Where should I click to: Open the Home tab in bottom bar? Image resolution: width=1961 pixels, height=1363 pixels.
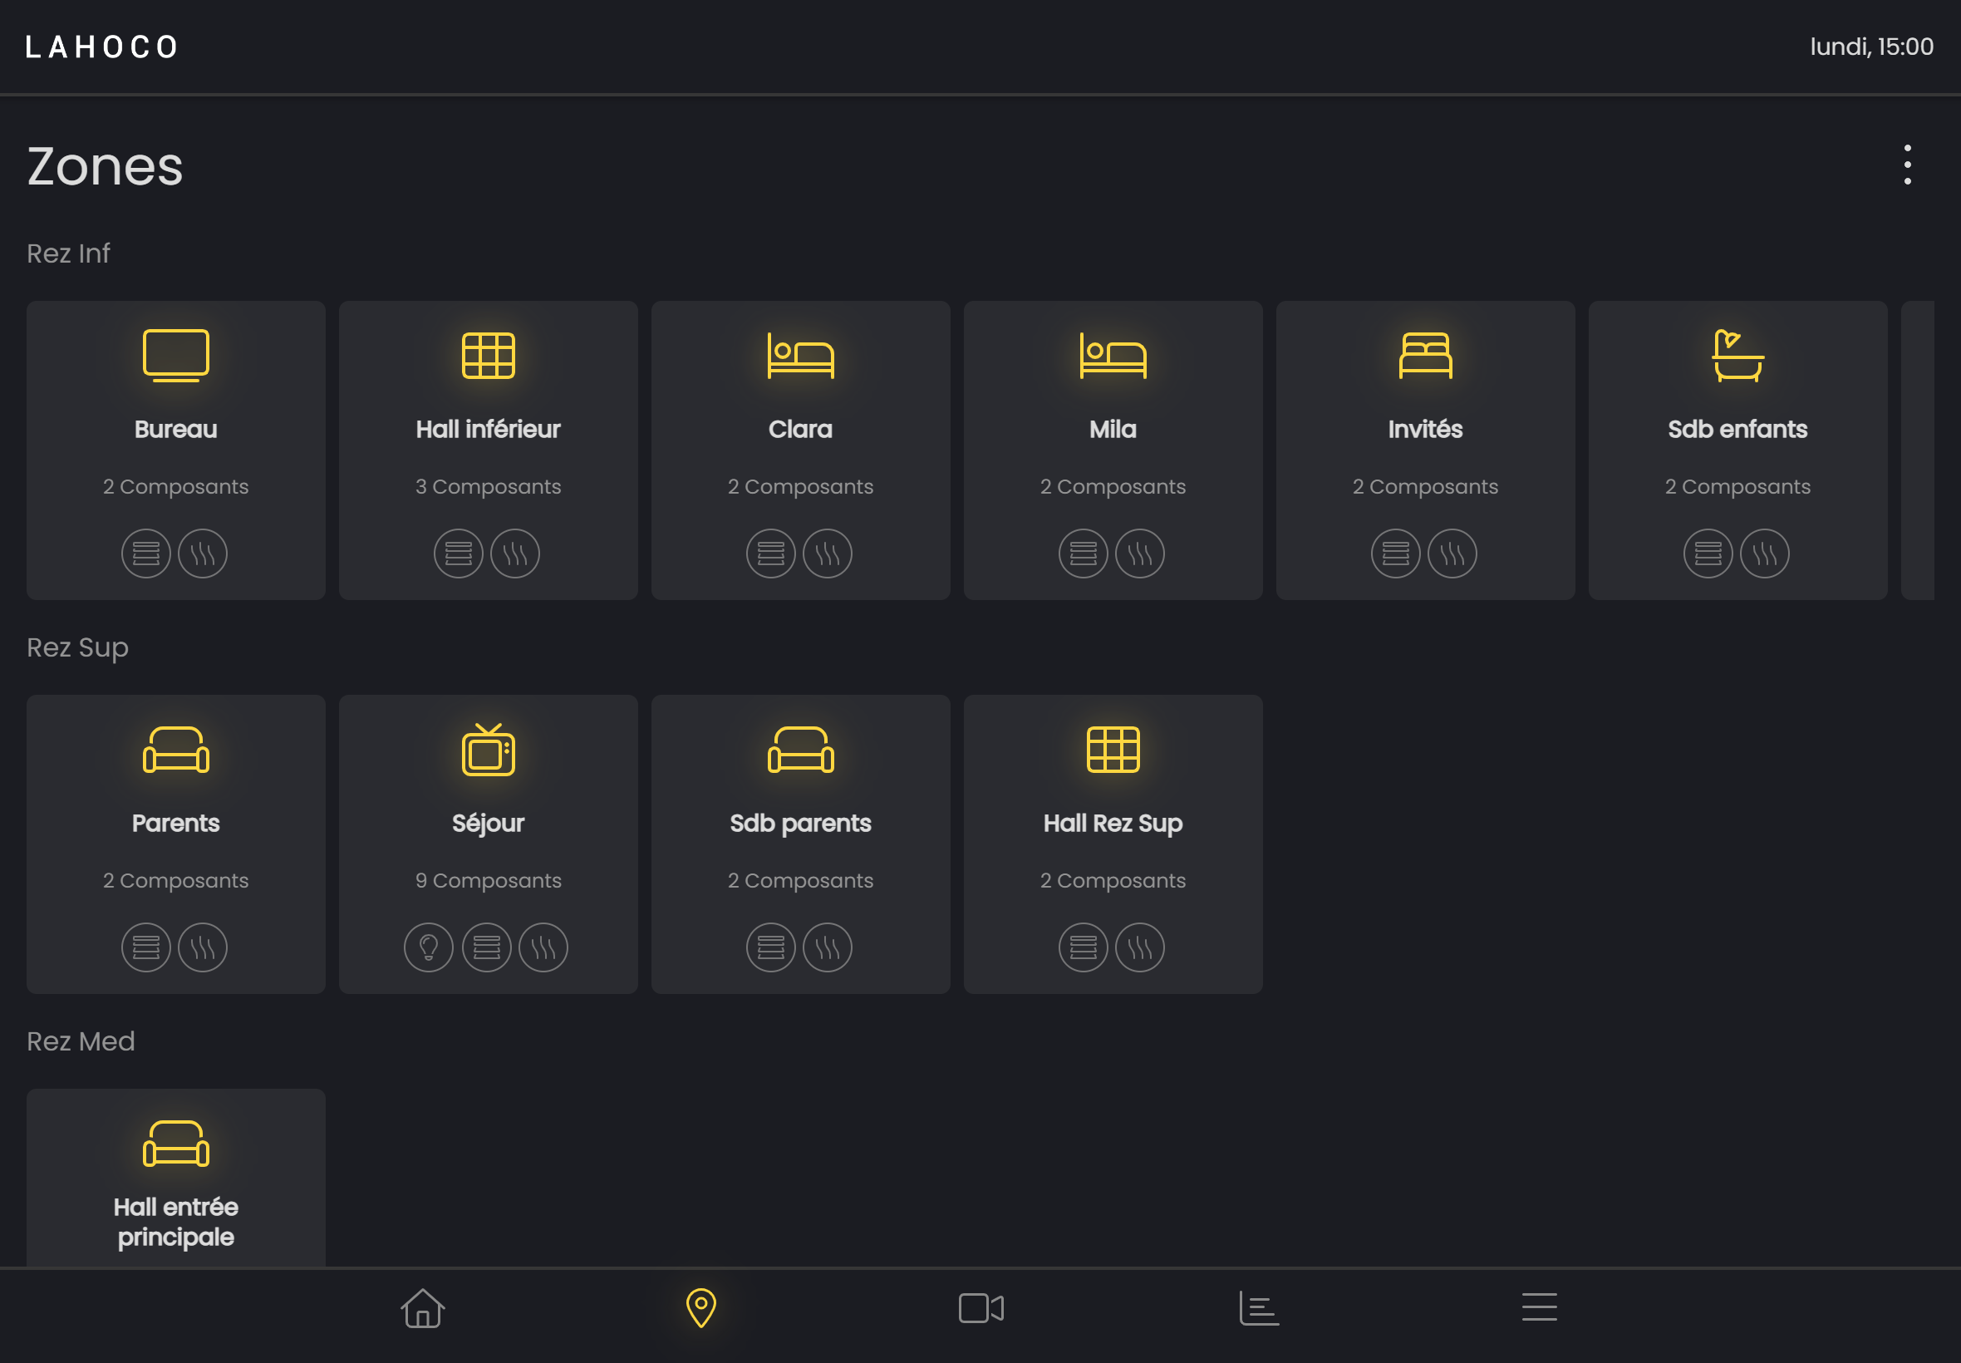tap(423, 1307)
